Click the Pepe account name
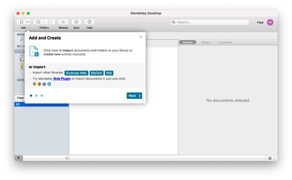This screenshot has height=180, width=292. [x=260, y=22]
